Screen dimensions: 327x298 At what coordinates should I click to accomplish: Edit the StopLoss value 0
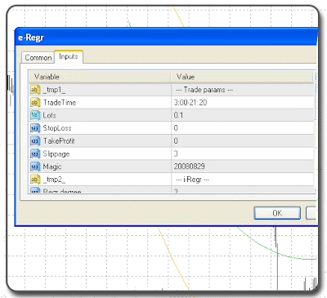point(243,128)
